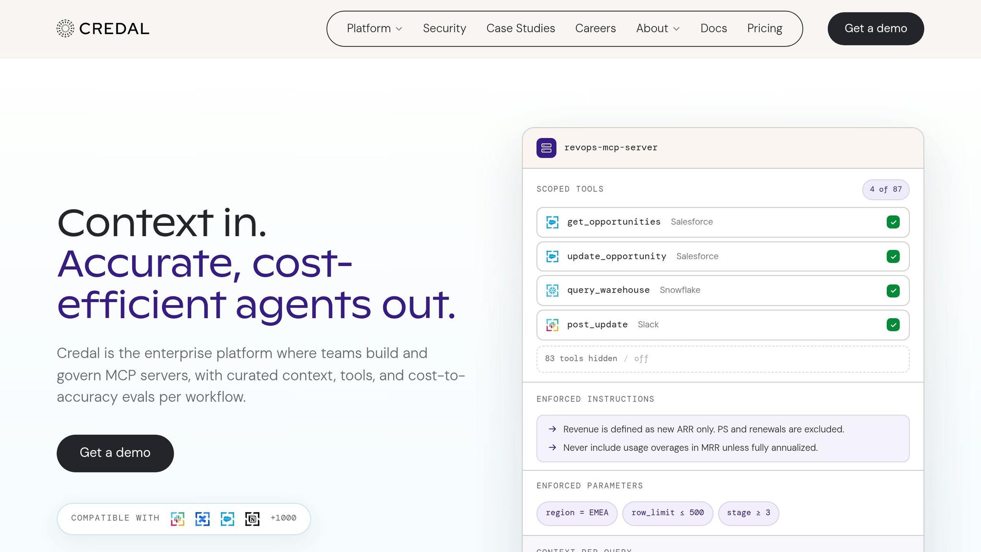Click the instruction about usage overages in MRR
This screenshot has width=981, height=552.
(690, 448)
